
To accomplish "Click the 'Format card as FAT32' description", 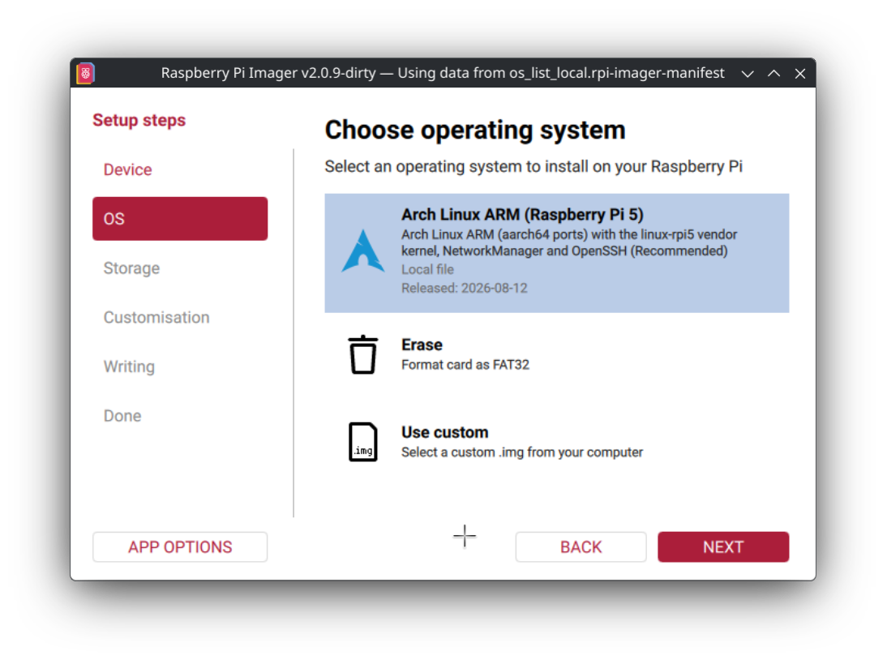I will click(465, 365).
